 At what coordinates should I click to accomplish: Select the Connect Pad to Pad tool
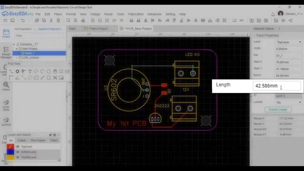coord(23,78)
